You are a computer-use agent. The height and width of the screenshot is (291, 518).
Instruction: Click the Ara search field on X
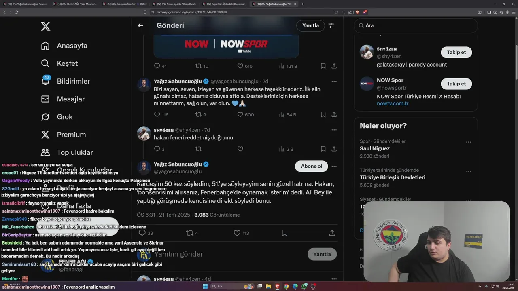coord(416,25)
